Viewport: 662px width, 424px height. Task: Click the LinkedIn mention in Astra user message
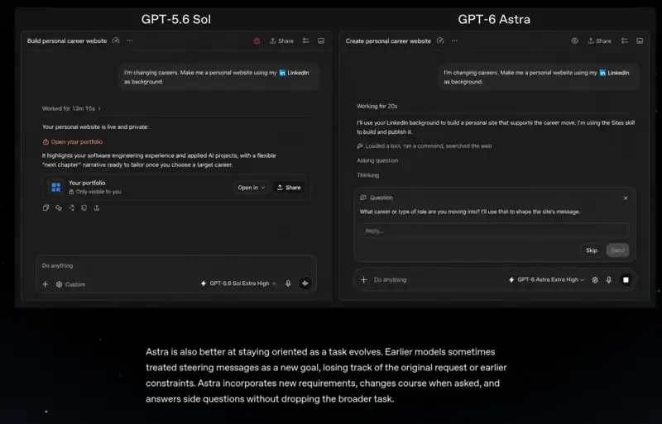click(x=614, y=73)
